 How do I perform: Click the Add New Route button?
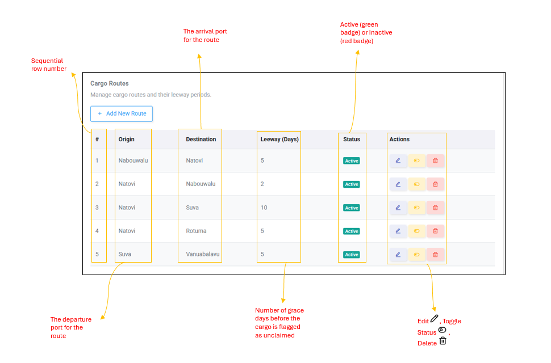(x=122, y=113)
